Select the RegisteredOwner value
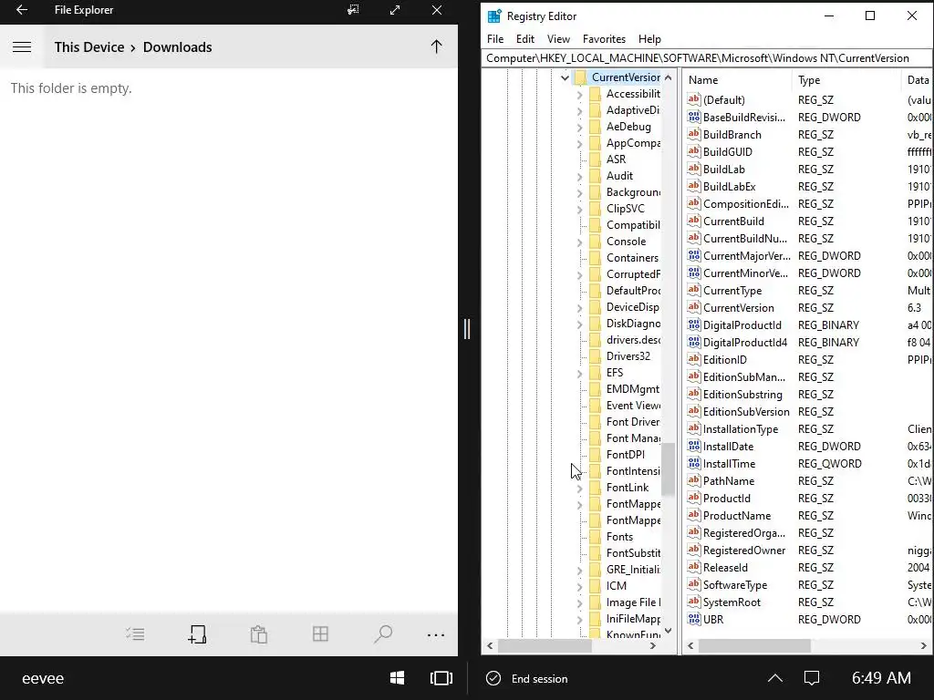 tap(744, 550)
